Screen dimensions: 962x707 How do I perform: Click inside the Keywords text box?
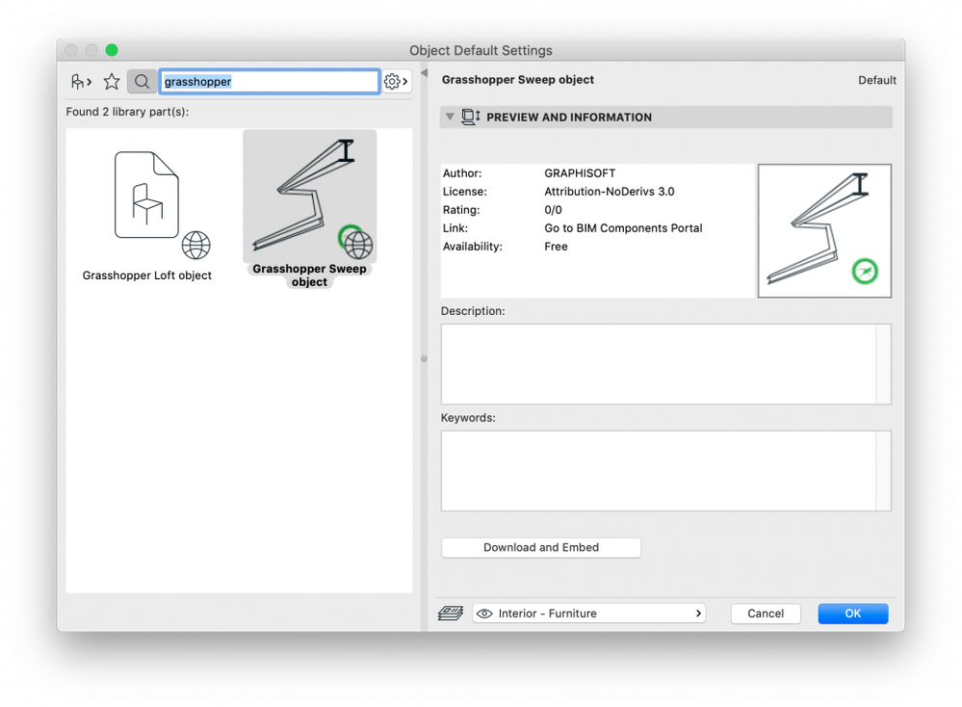tap(659, 471)
